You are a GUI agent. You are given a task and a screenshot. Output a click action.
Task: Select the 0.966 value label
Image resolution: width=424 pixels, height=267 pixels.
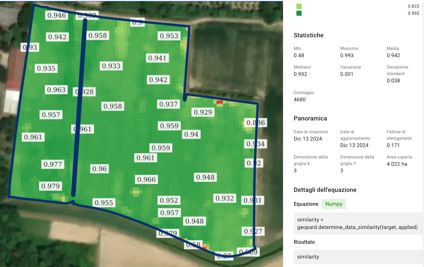click(x=146, y=180)
